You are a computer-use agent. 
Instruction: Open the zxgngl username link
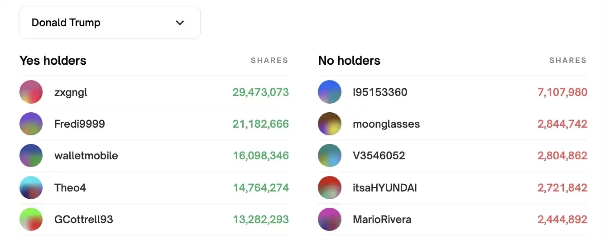point(71,92)
